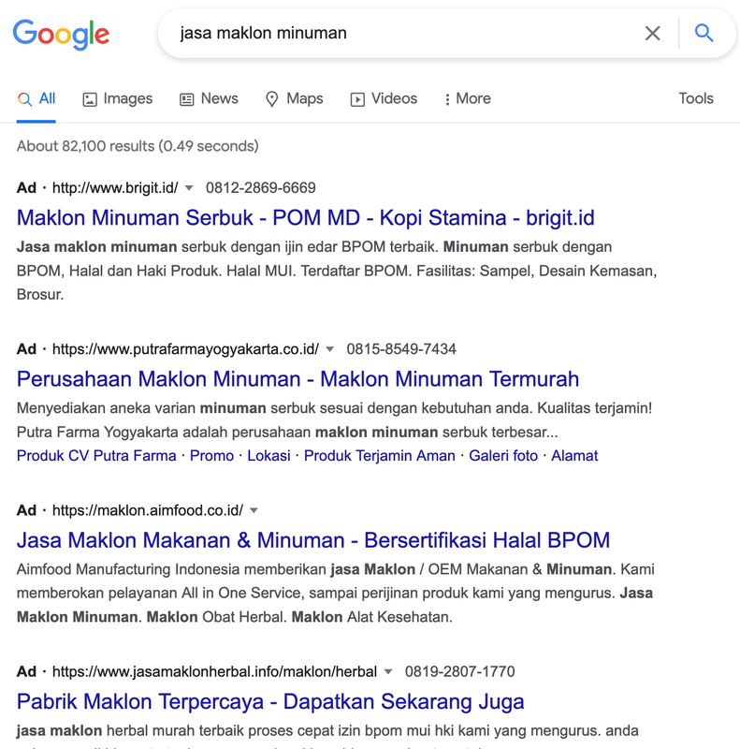
Task: Open Pabrik Maklon Terpercaya result
Action: pos(269,701)
